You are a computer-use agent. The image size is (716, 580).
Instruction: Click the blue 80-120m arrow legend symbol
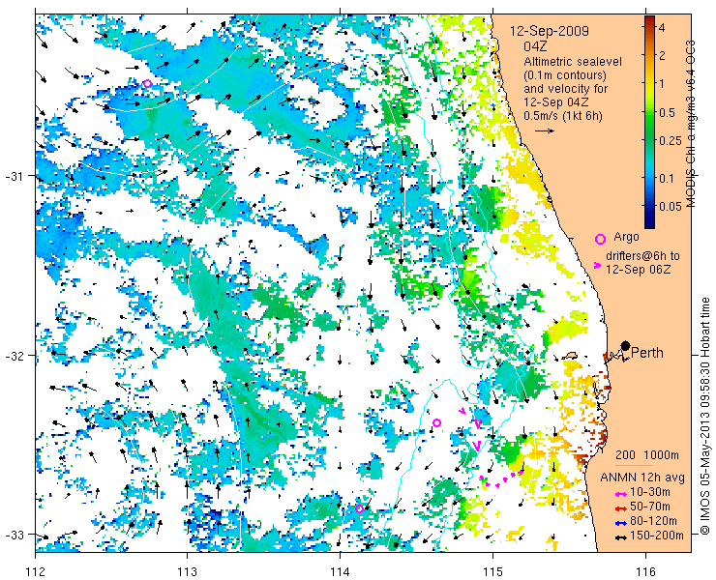619,523
